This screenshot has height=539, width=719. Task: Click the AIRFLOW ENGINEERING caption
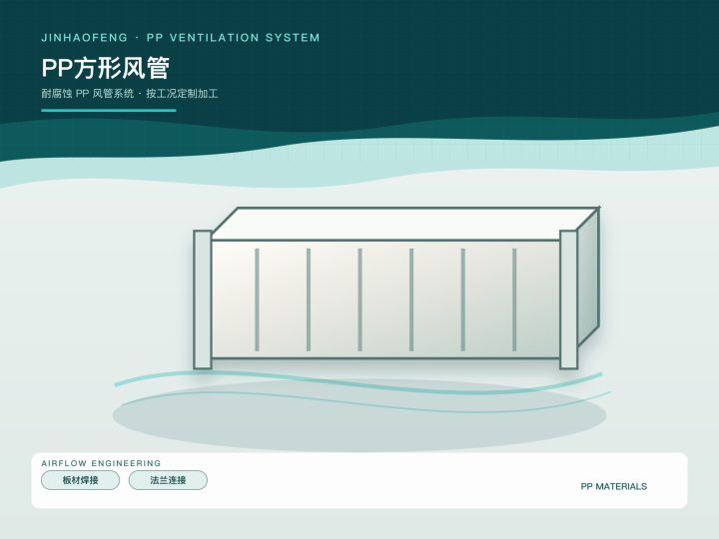[101, 463]
